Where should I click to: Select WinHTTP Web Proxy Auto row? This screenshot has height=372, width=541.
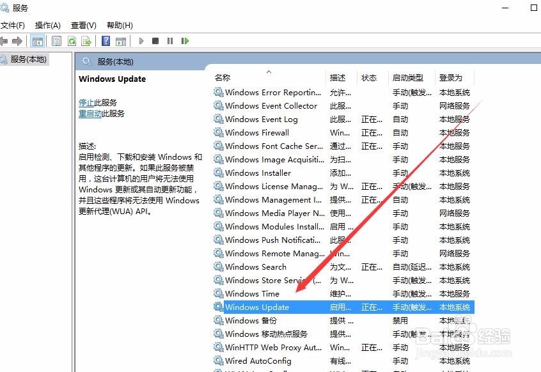343,348
